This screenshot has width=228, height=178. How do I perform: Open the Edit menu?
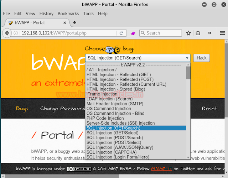(x=18, y=14)
